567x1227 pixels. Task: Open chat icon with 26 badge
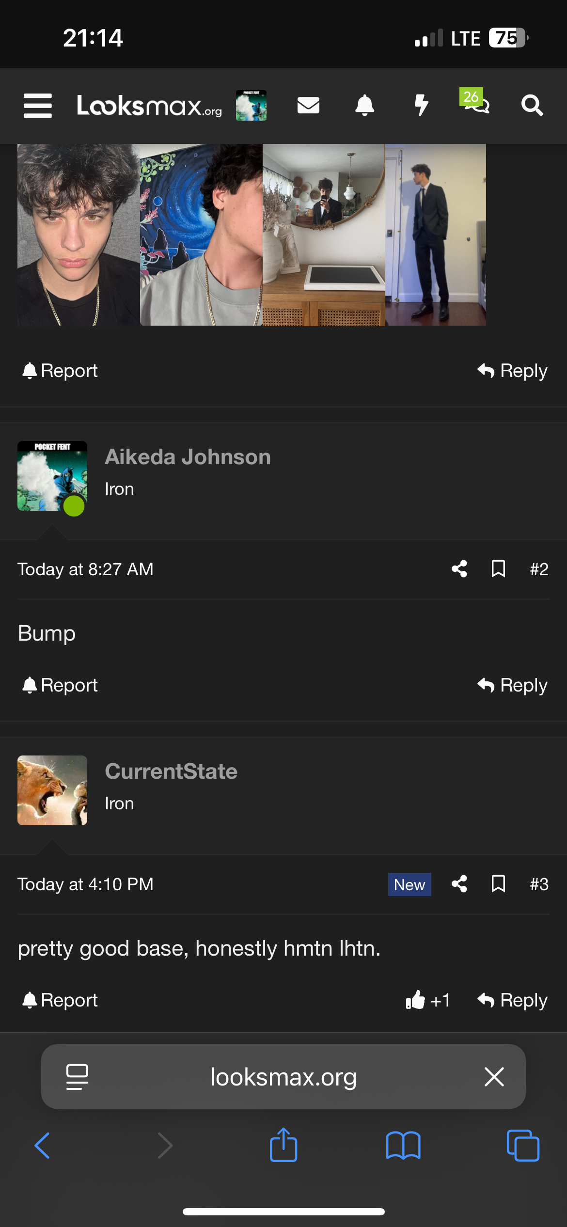[x=476, y=102]
